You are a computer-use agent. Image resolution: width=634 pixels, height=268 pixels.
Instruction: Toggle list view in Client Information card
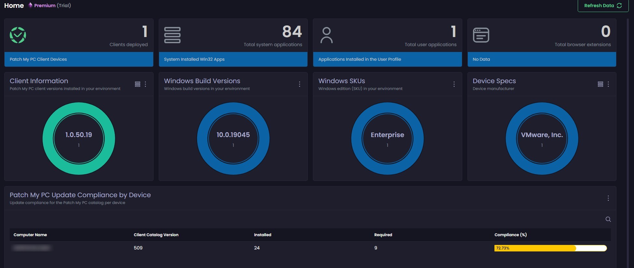pyautogui.click(x=138, y=84)
